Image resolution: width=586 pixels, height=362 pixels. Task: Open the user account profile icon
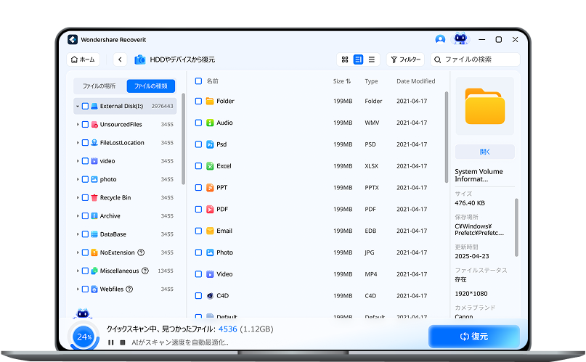click(440, 39)
